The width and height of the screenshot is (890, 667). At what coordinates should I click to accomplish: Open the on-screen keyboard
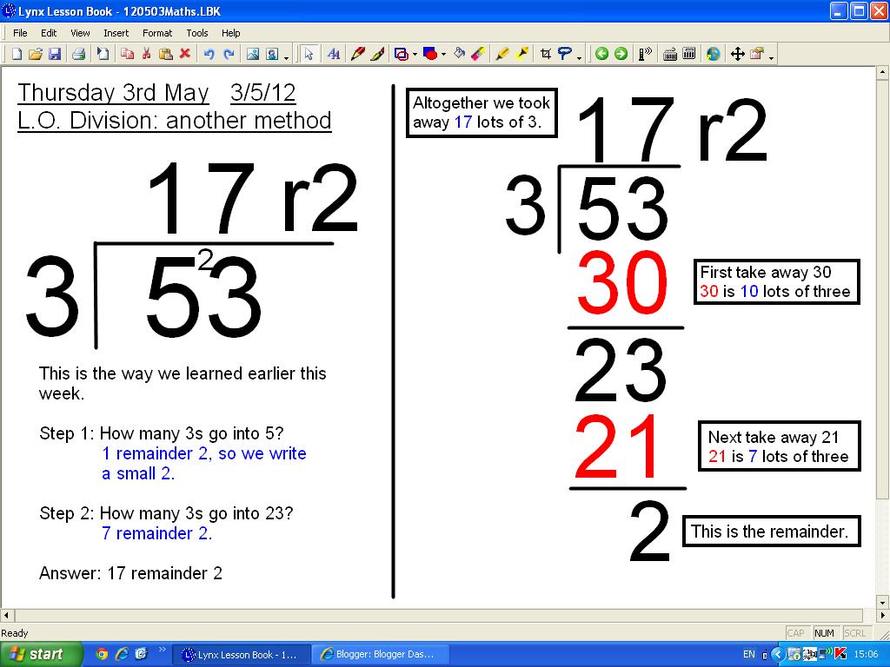pyautogui.click(x=669, y=54)
